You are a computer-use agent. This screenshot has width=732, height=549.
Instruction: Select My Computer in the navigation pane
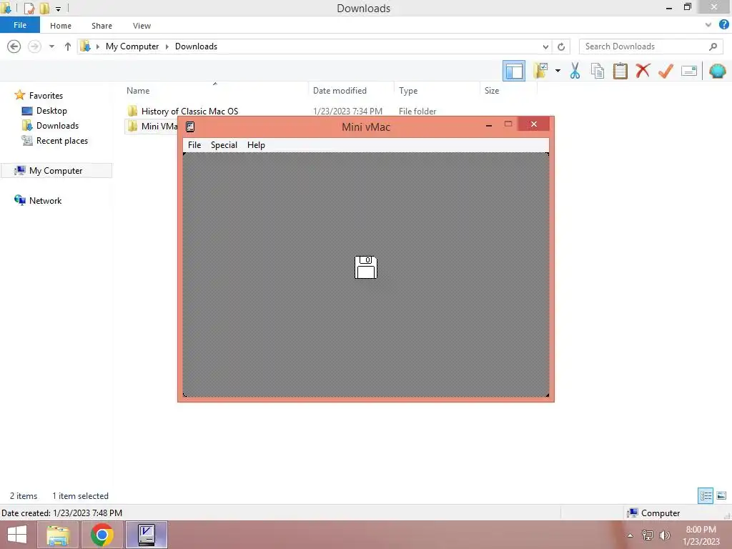[56, 170]
